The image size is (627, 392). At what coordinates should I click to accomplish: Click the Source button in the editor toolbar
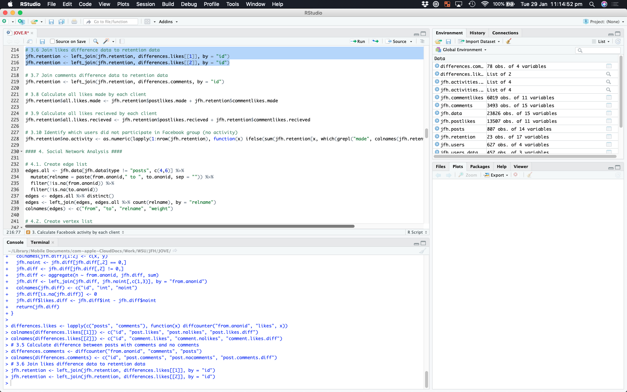tap(399, 41)
